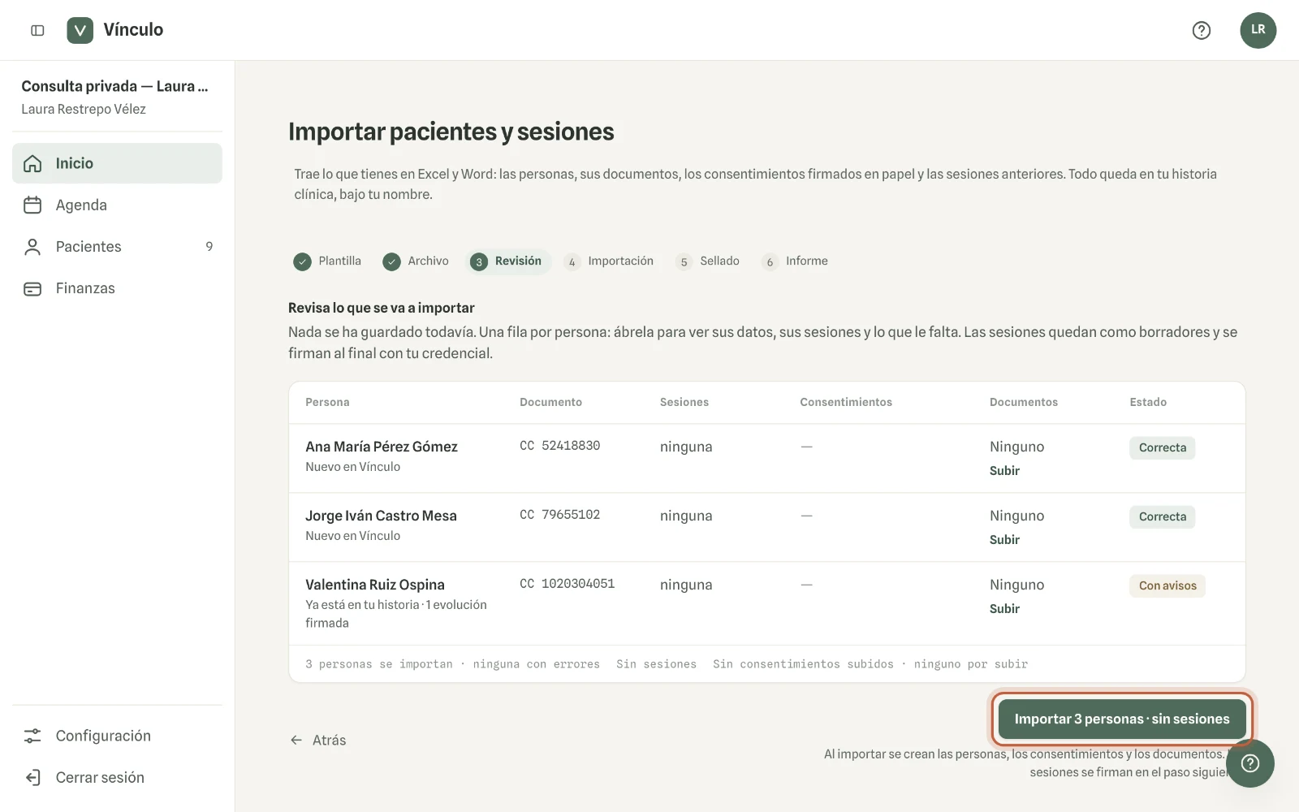Click the Persona column header

click(x=327, y=402)
